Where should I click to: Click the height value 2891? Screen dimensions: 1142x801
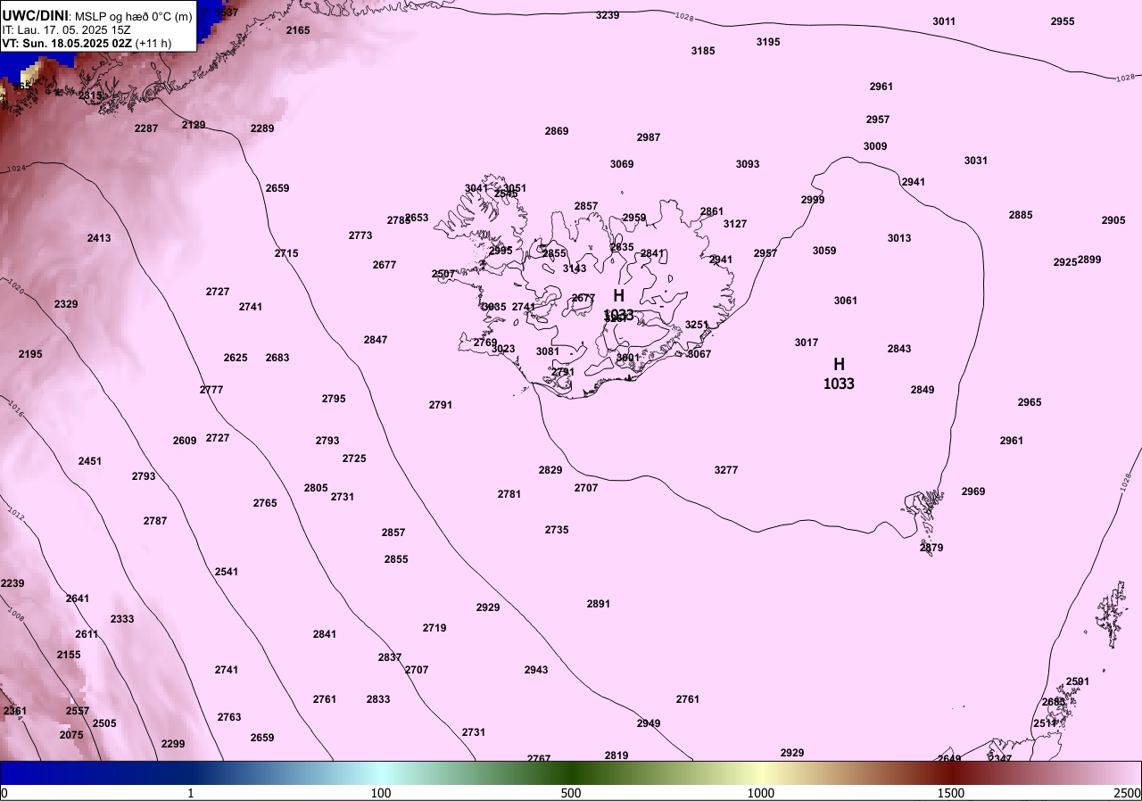599,604
